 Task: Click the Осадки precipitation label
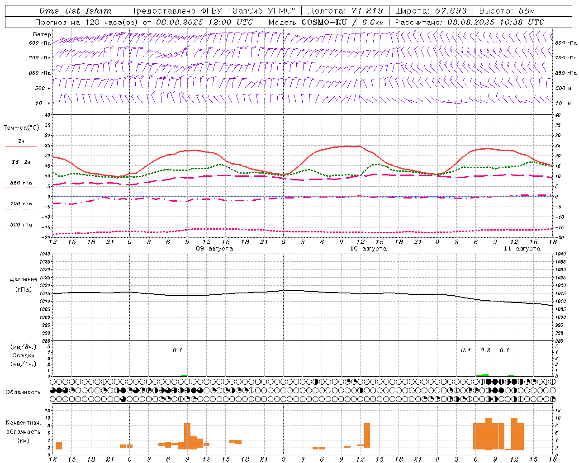[24, 355]
